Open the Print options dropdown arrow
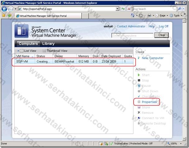Image resolution: width=189 pixels, height=148 pixels. (x=153, y=16)
